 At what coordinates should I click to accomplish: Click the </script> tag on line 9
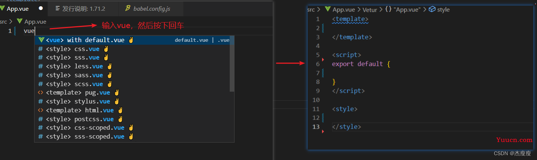[x=348, y=91]
